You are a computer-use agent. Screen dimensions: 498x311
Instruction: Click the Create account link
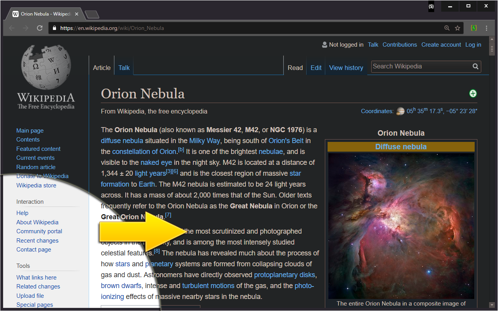pos(441,45)
